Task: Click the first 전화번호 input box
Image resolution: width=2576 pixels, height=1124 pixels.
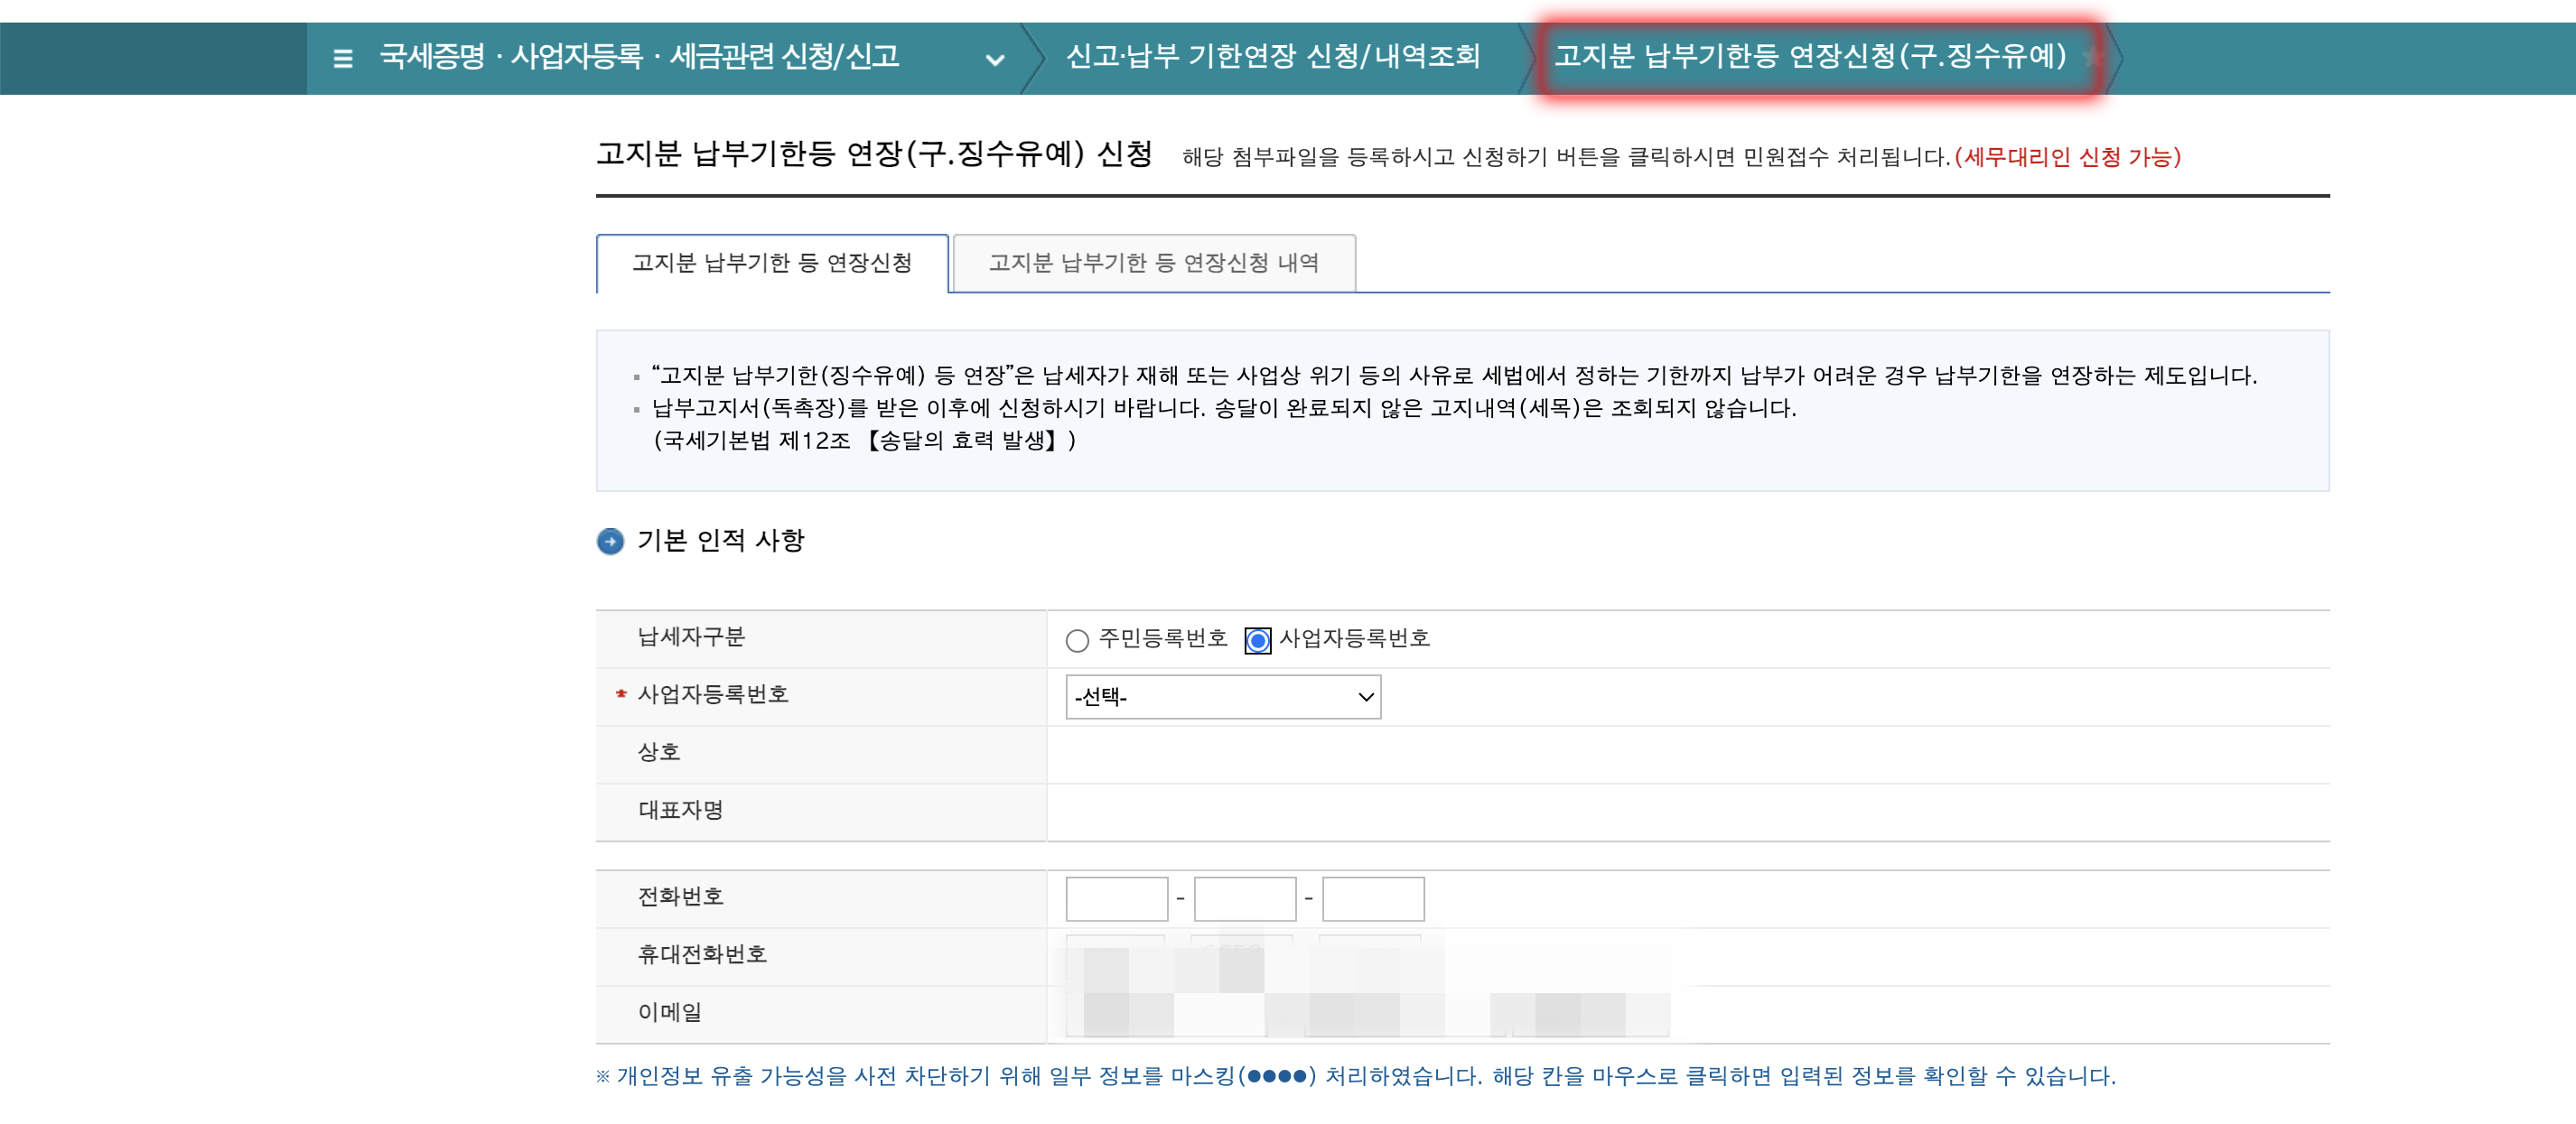Action: [1116, 897]
